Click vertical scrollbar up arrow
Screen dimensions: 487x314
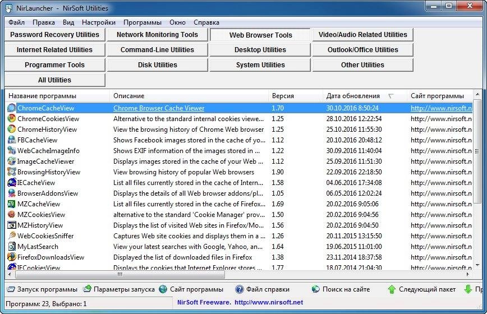click(477, 94)
